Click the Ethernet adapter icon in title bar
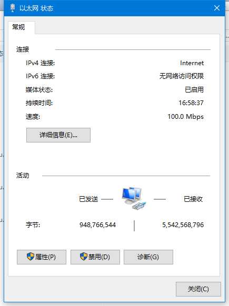The width and height of the screenshot is (229, 306). click(x=13, y=8)
